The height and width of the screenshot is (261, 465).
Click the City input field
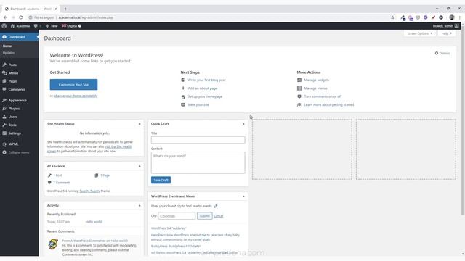[177, 216]
